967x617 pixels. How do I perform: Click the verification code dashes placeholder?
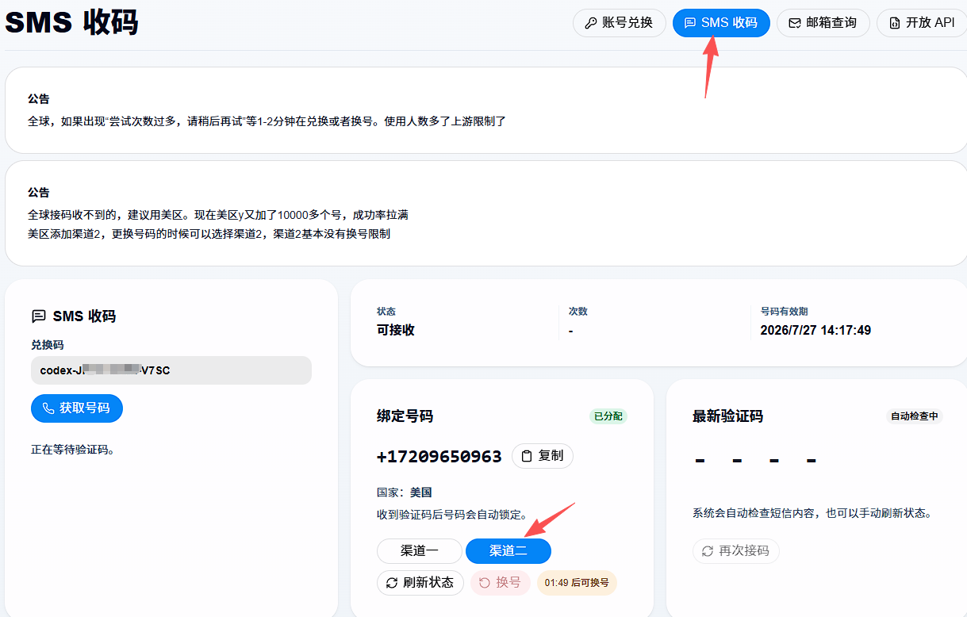tap(755, 460)
